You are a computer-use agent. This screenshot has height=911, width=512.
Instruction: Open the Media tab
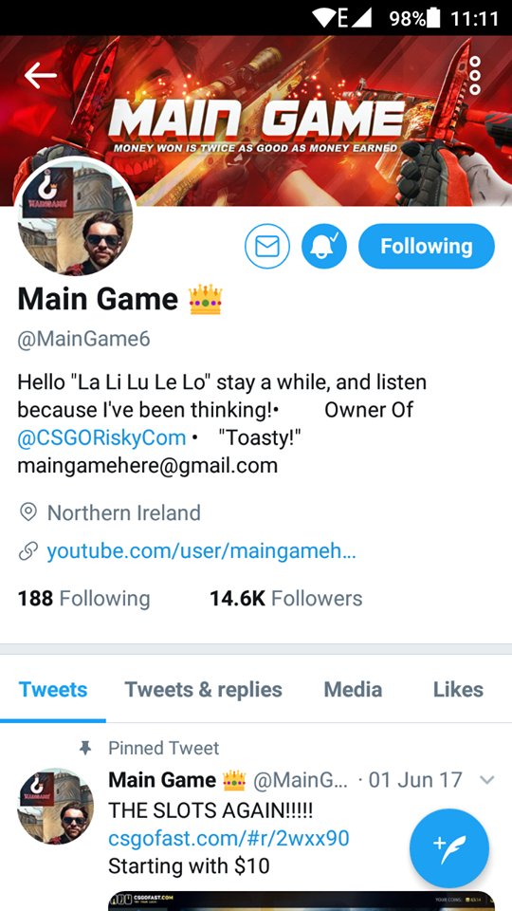coord(353,690)
